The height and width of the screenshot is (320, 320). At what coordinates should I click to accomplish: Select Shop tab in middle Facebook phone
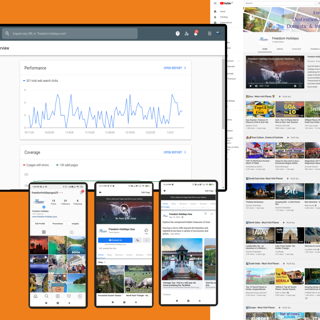coord(109,255)
